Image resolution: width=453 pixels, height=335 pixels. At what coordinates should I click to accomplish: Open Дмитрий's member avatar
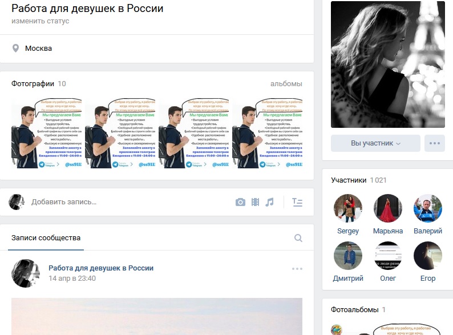point(348,256)
